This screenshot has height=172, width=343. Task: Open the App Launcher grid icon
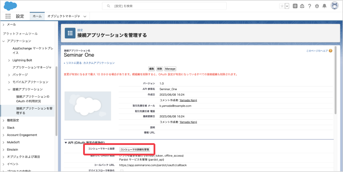pos(8,16)
